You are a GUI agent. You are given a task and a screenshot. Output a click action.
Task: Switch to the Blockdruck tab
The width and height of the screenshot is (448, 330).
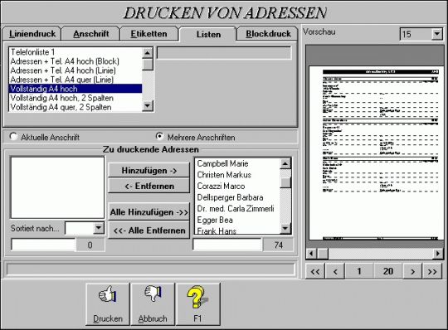[268, 34]
